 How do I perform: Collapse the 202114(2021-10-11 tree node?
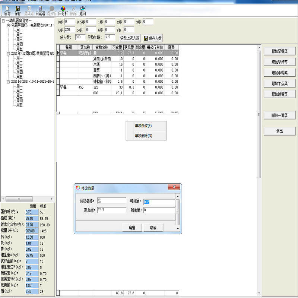[x=8, y=82]
